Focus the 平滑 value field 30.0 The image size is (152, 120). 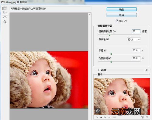[136, 50]
